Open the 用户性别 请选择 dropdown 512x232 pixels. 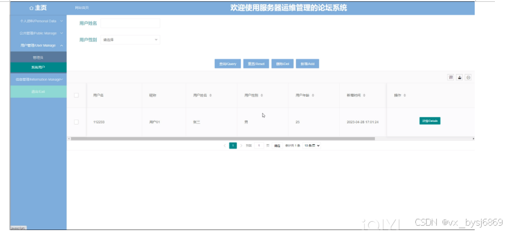coord(130,40)
